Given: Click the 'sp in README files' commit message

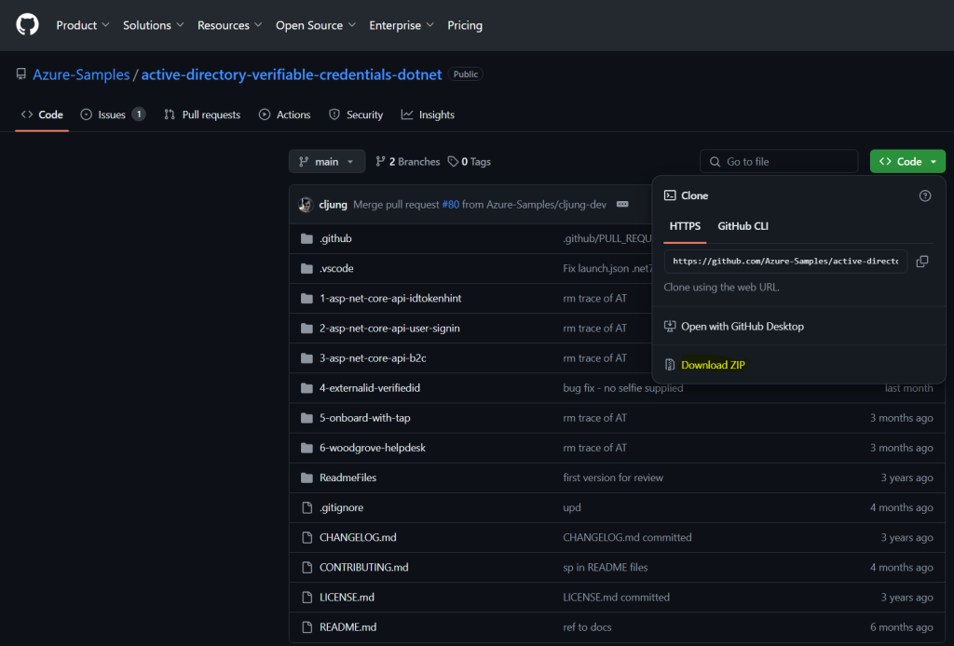Looking at the screenshot, I should 606,567.
